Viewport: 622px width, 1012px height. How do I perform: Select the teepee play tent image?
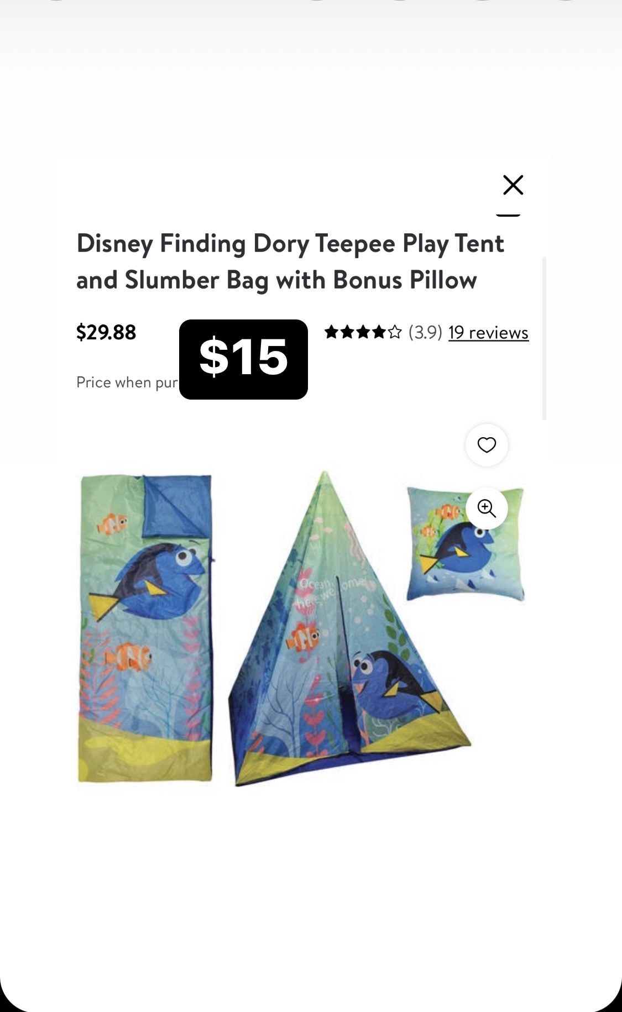[350, 628]
